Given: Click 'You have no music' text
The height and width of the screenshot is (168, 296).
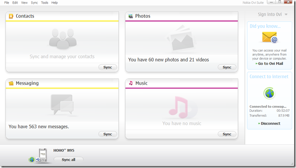Looking at the screenshot, I should [182, 123].
